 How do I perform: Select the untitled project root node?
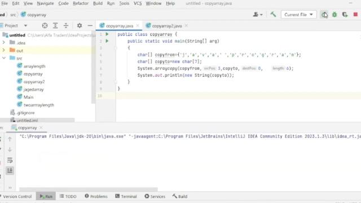pyautogui.click(x=17, y=35)
